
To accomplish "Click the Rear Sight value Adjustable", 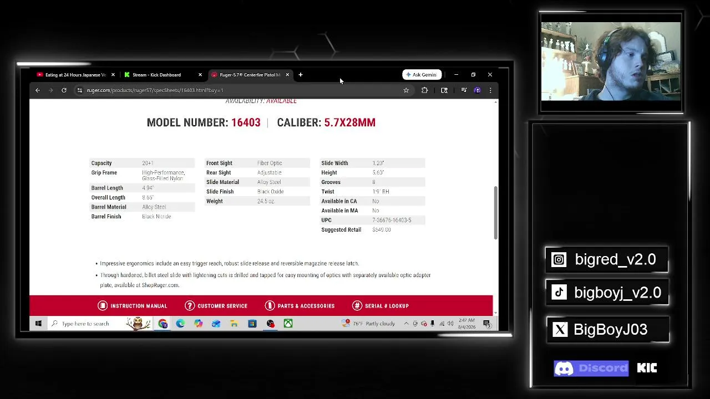I will coord(269,173).
